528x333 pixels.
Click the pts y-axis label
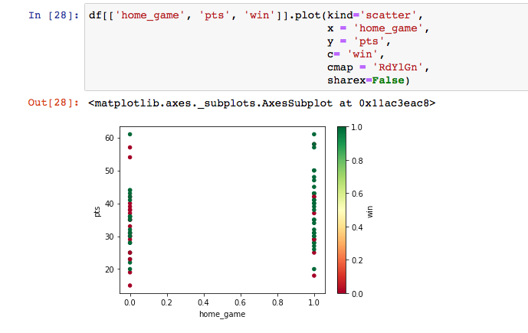(x=97, y=211)
